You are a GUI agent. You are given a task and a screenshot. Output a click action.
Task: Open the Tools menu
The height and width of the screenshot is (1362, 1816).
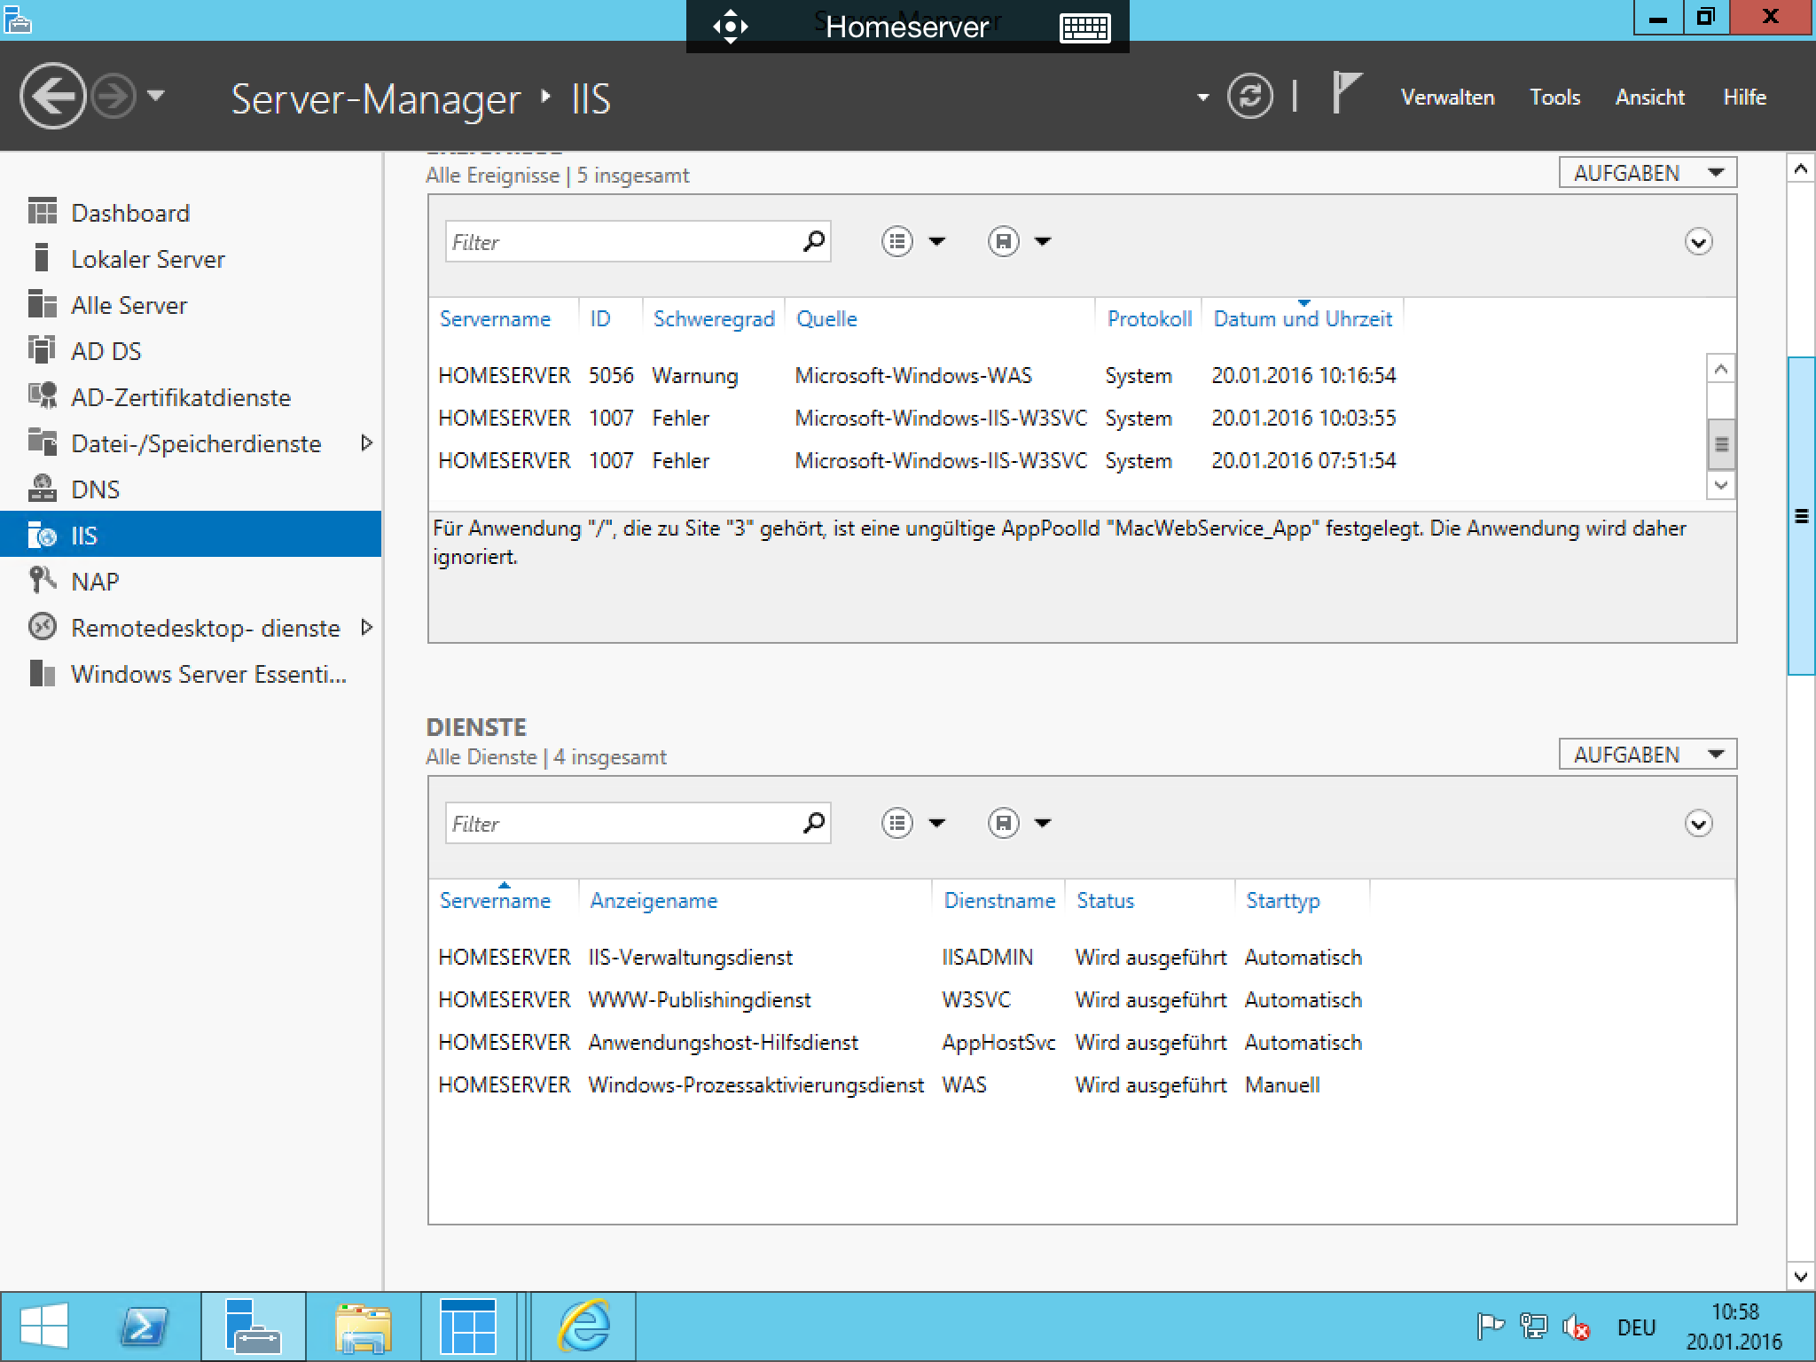1554,97
